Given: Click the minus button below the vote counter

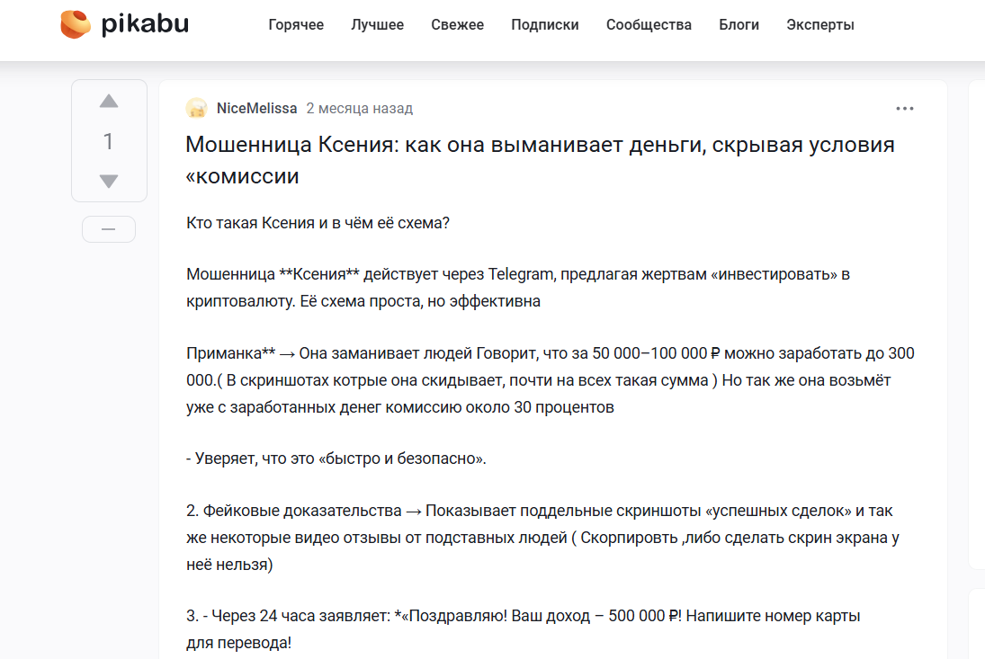Looking at the screenshot, I should click(108, 229).
